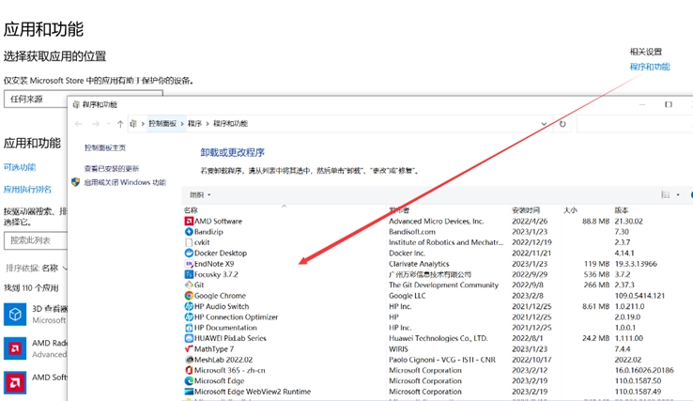693x401 pixels.
Task: Select the 88.8 MB size cell
Action: click(595, 221)
